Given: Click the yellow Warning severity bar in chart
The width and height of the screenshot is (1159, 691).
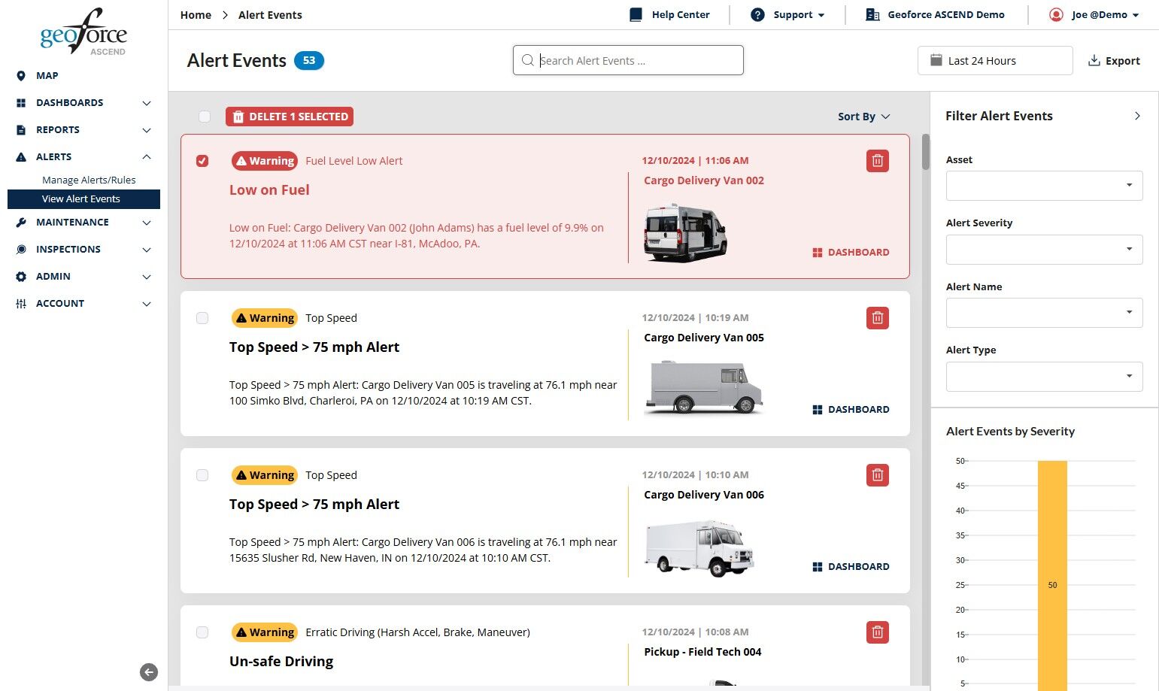Looking at the screenshot, I should (1052, 575).
